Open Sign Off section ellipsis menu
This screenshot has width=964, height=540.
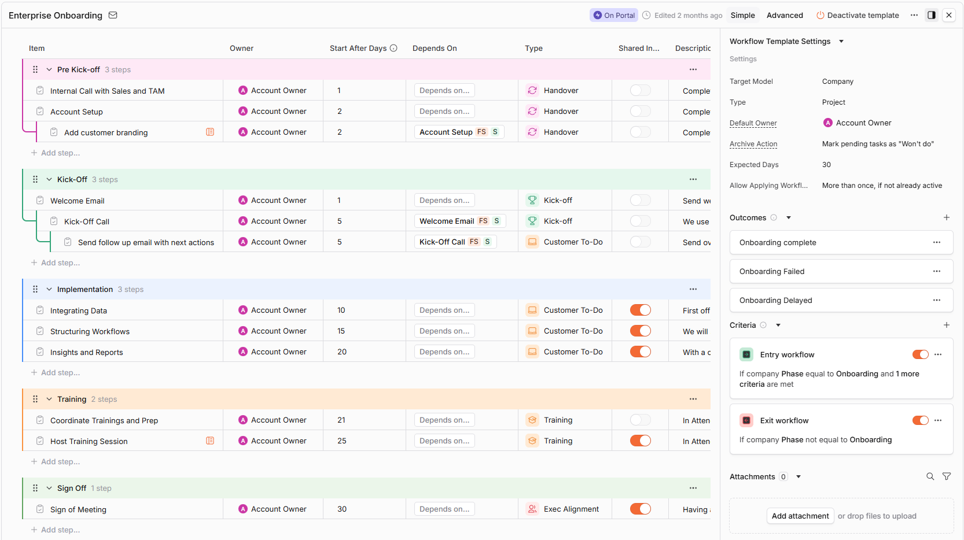693,488
